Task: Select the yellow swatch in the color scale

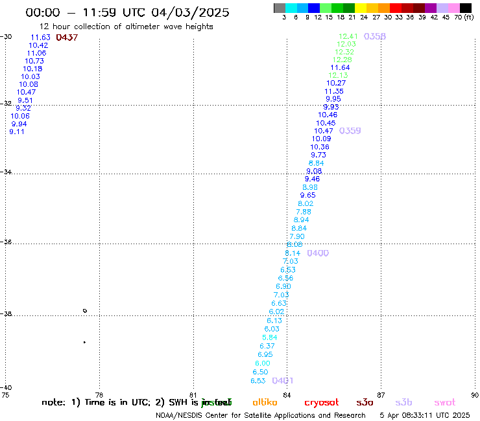Action: point(361,8)
